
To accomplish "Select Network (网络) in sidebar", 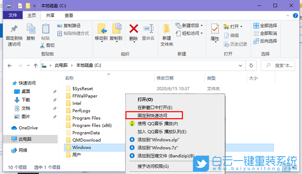I will point(19,150).
